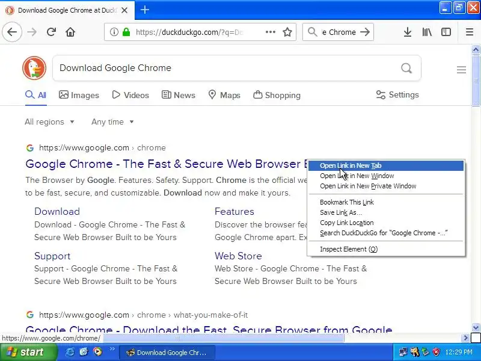Open the Features sitelink

(x=234, y=212)
